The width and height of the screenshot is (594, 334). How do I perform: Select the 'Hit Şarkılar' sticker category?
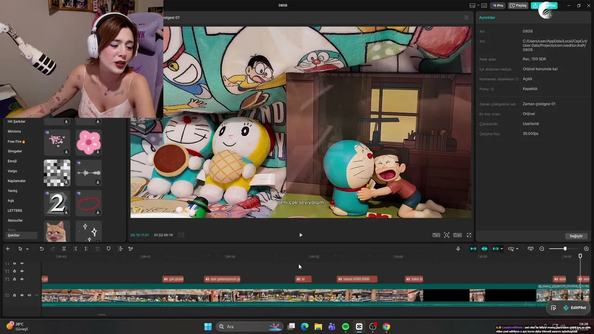click(17, 122)
